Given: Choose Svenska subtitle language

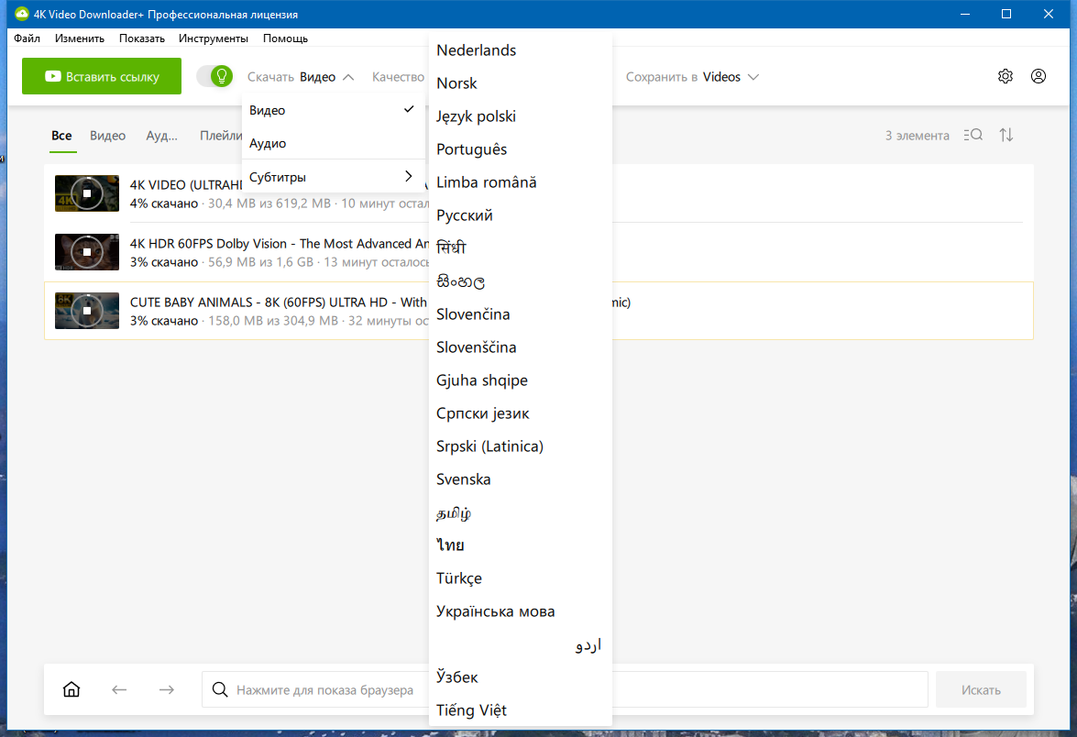Looking at the screenshot, I should (x=520, y=479).
